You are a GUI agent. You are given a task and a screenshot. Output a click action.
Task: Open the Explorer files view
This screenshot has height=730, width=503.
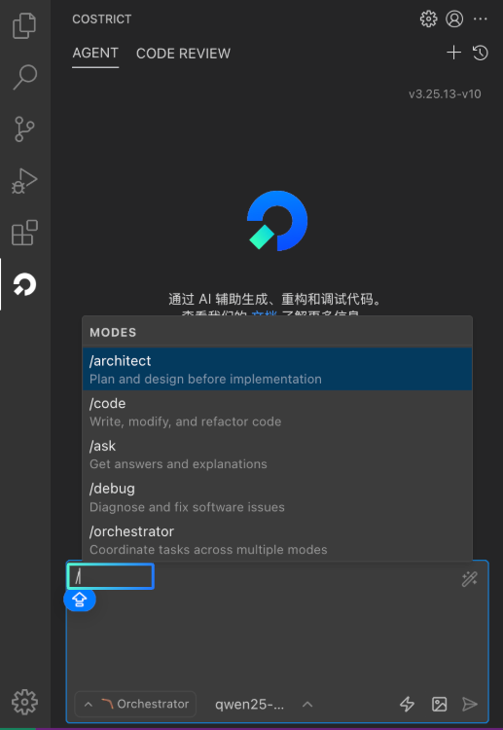click(24, 25)
